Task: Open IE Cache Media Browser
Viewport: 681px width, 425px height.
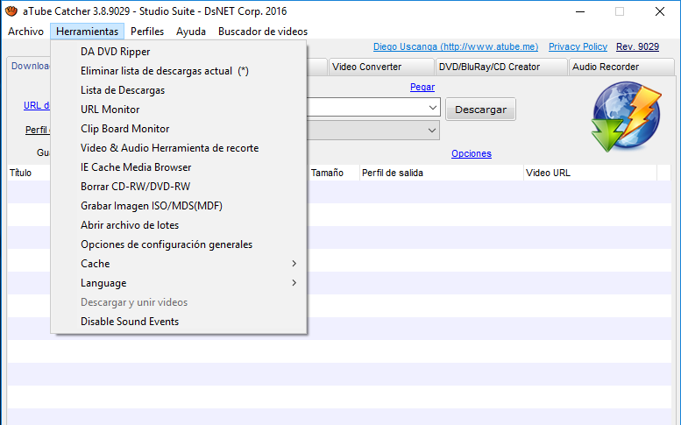Action: (179, 167)
